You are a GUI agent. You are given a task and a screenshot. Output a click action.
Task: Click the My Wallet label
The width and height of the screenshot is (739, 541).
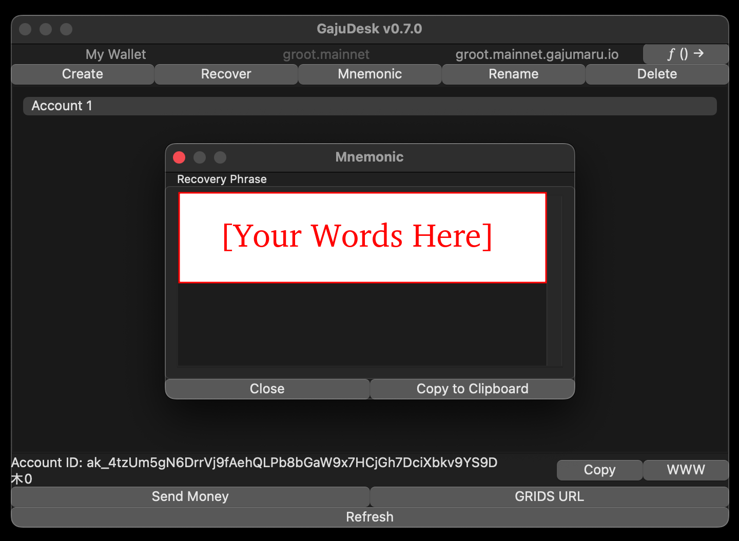(x=115, y=54)
